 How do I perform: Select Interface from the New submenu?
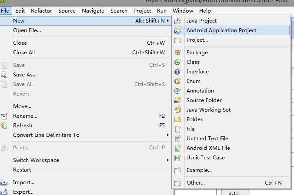(231, 72)
